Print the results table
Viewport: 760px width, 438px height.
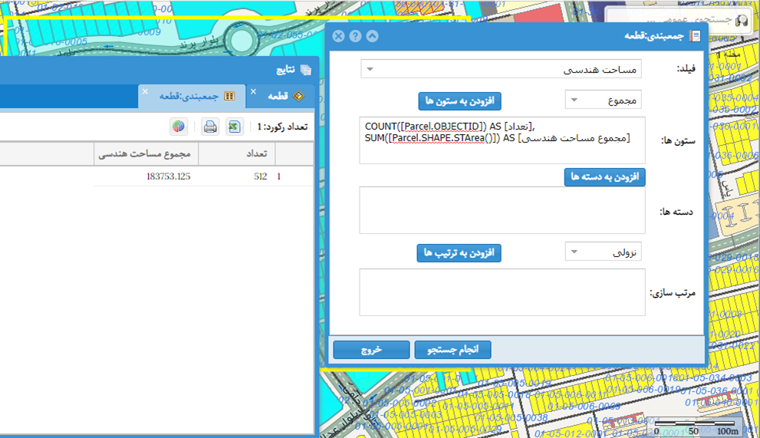(x=210, y=127)
